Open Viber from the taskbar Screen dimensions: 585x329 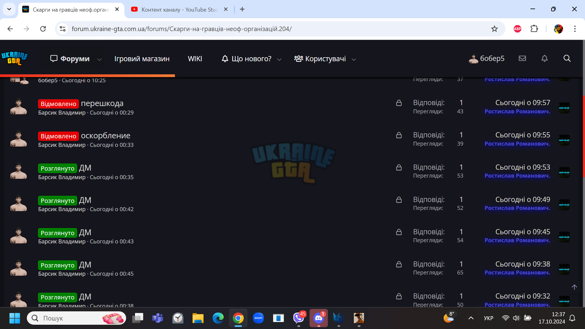(299, 318)
